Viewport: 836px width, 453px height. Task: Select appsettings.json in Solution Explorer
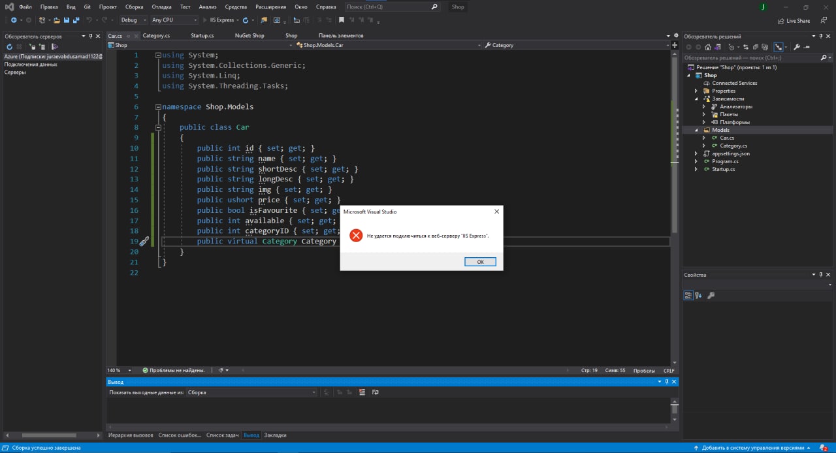pos(730,153)
